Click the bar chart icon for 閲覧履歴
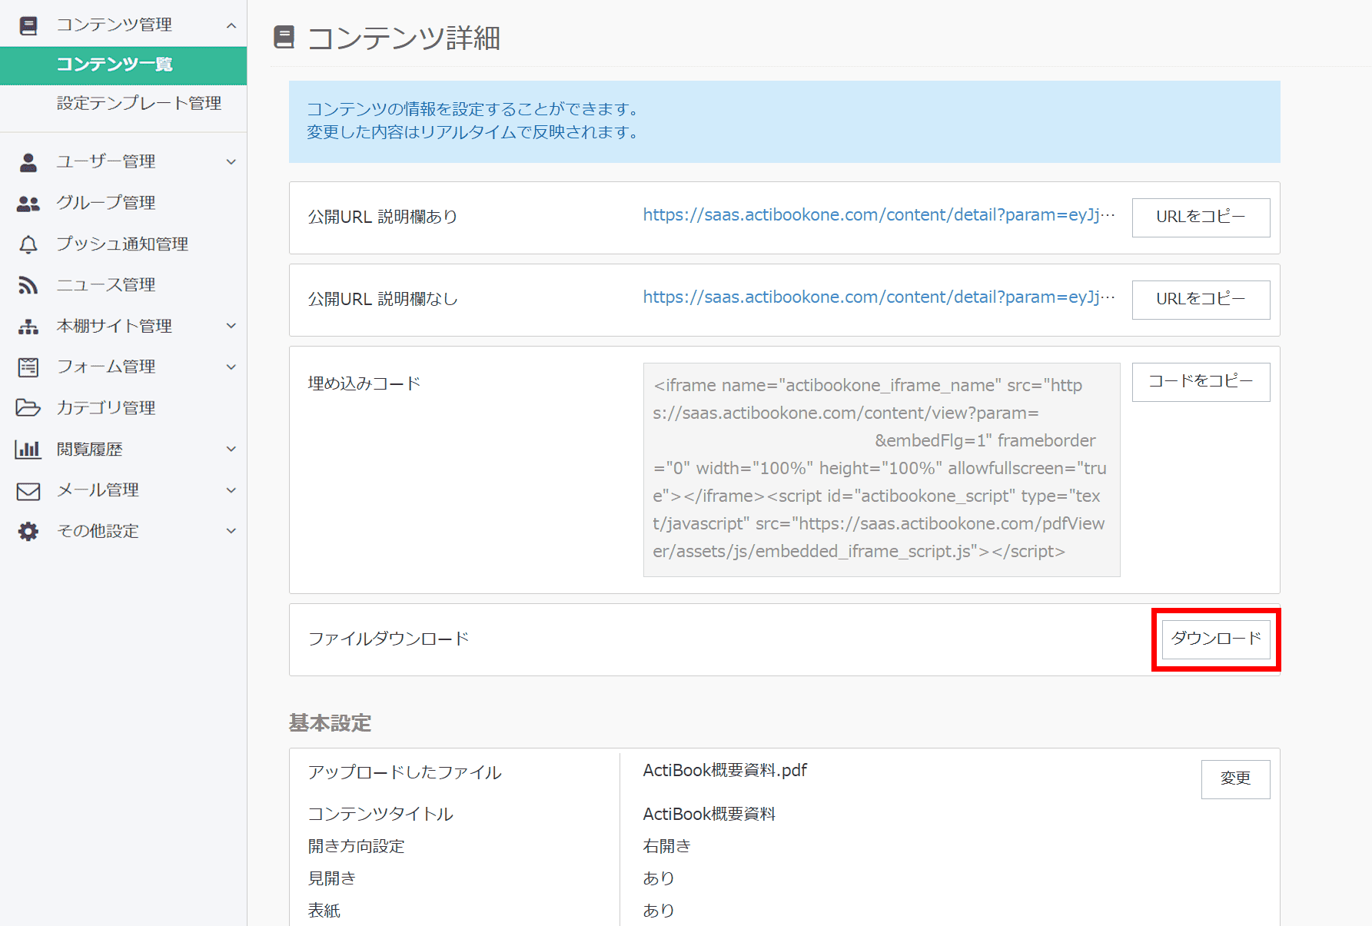Viewport: 1372px width, 926px height. 28,450
